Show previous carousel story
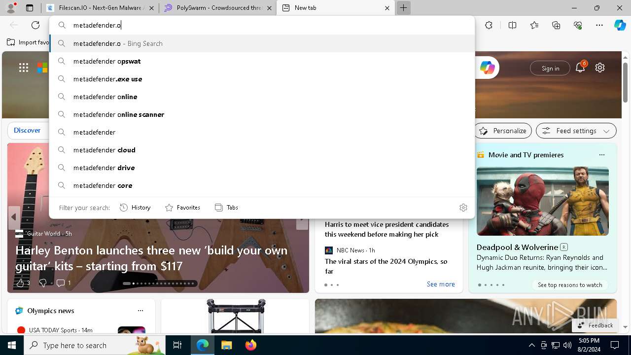Image resolution: width=631 pixels, height=355 pixels. (14, 216)
